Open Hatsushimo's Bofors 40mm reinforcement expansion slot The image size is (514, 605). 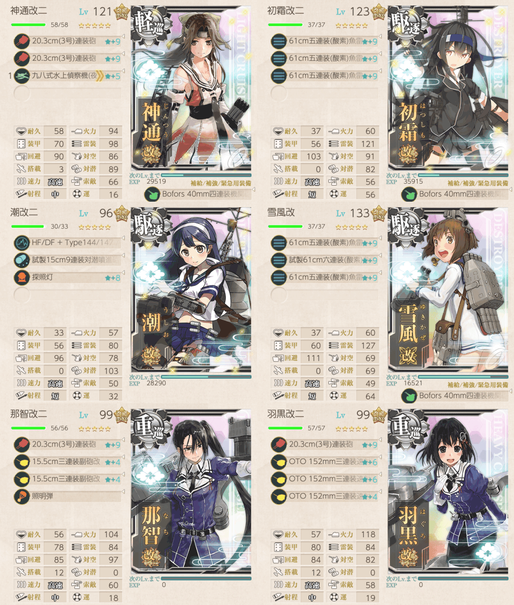click(x=454, y=194)
